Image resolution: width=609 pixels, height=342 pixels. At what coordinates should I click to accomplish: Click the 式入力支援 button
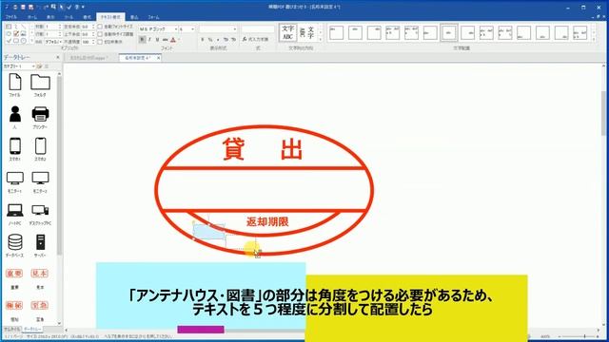click(255, 39)
